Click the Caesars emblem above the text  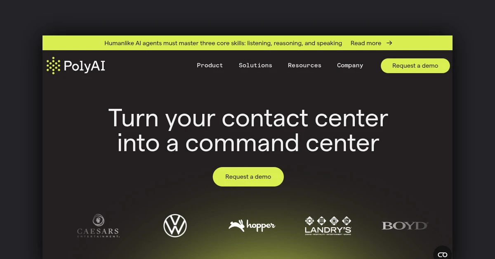pyautogui.click(x=98, y=220)
